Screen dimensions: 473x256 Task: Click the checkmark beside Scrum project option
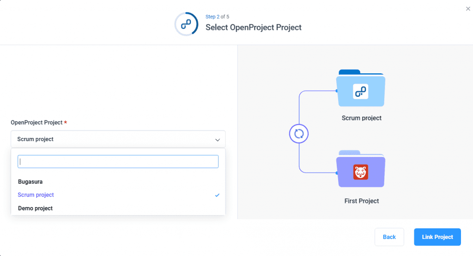(x=217, y=195)
